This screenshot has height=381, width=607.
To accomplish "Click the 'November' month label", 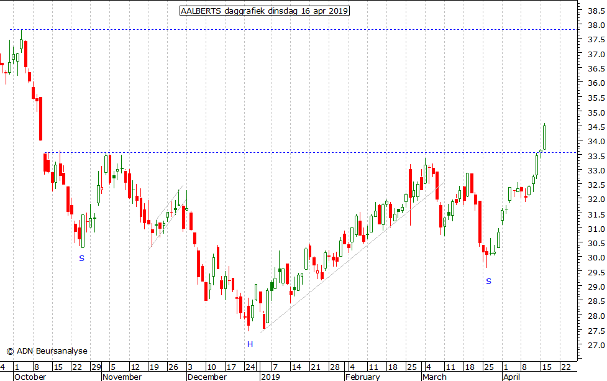I will [x=122, y=377].
